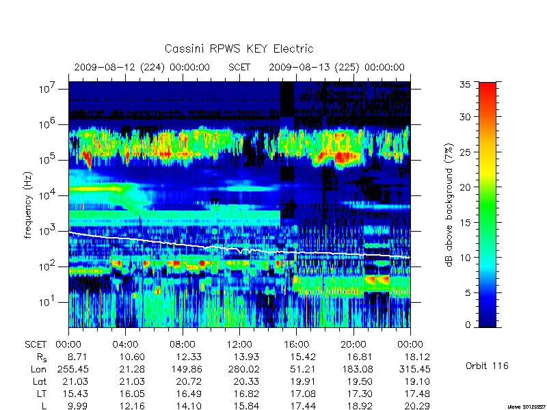Click the colorbar tick value 15
The height and width of the screenshot is (410, 547).
point(466,222)
